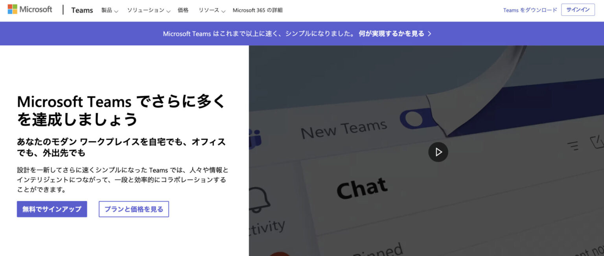The height and width of the screenshot is (256, 604).
Task: Open the 価格 menu item
Action: point(183,10)
